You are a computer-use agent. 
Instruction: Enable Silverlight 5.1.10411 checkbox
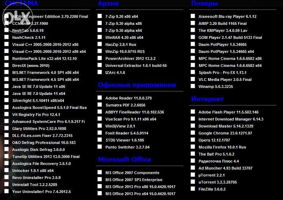(x=7, y=100)
